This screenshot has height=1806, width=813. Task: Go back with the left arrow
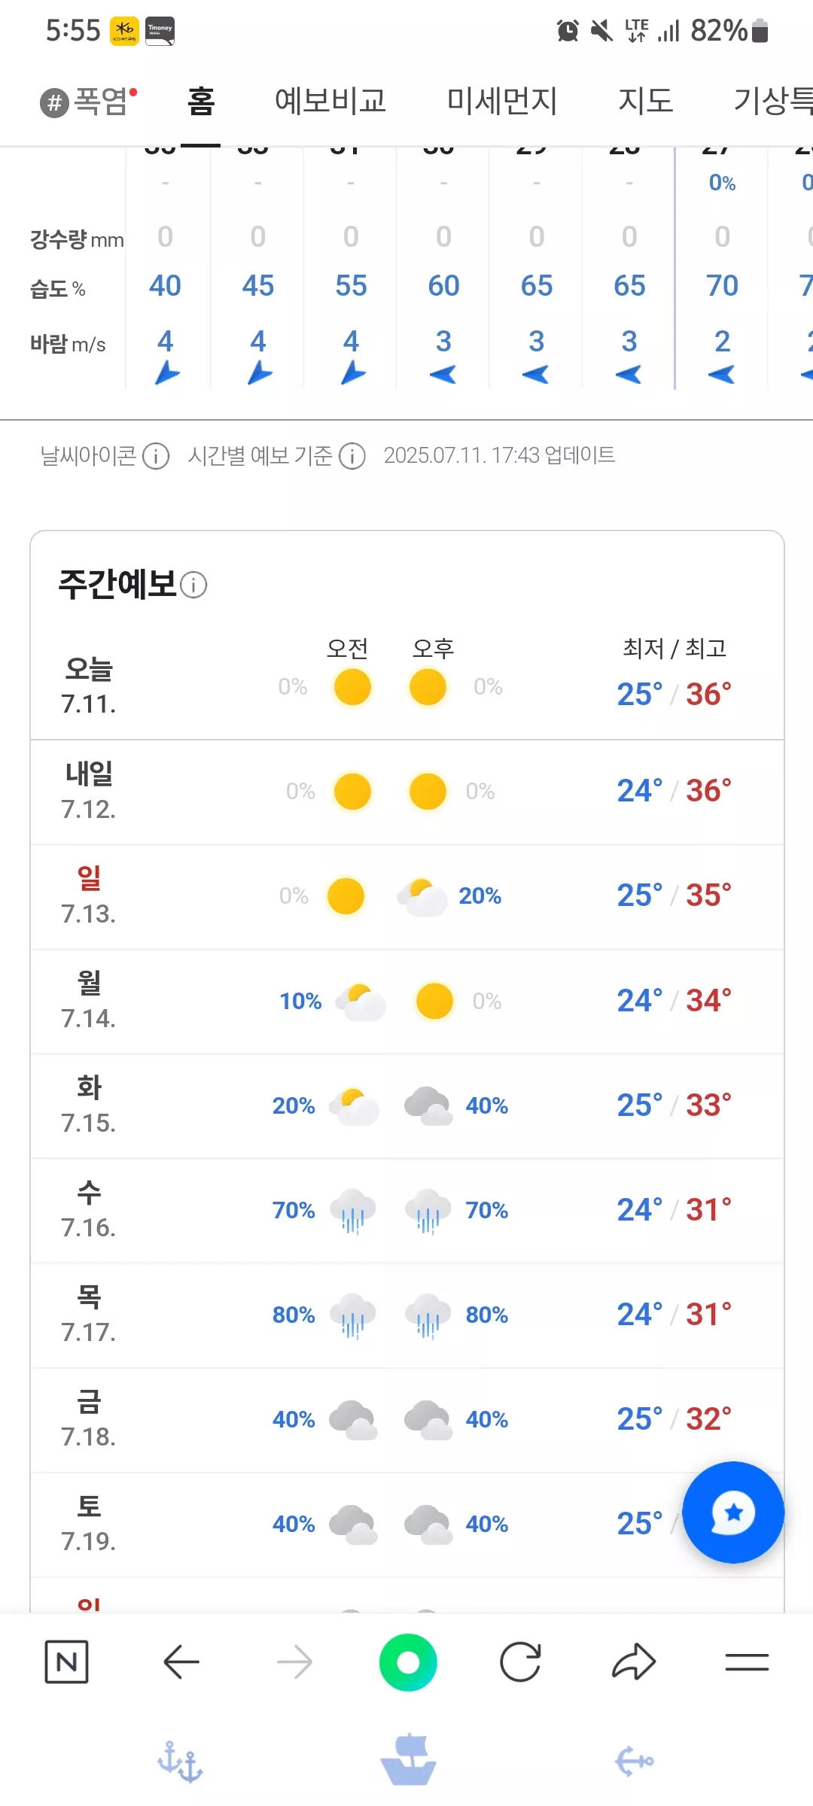[181, 1662]
